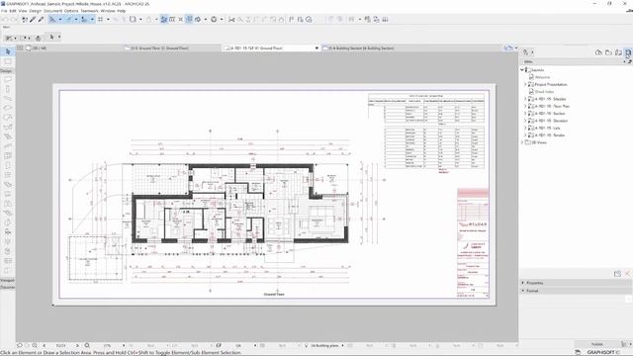This screenshot has height=356, width=633.
Task: Select the Beam tool in the toolbox
Action: 8,98
